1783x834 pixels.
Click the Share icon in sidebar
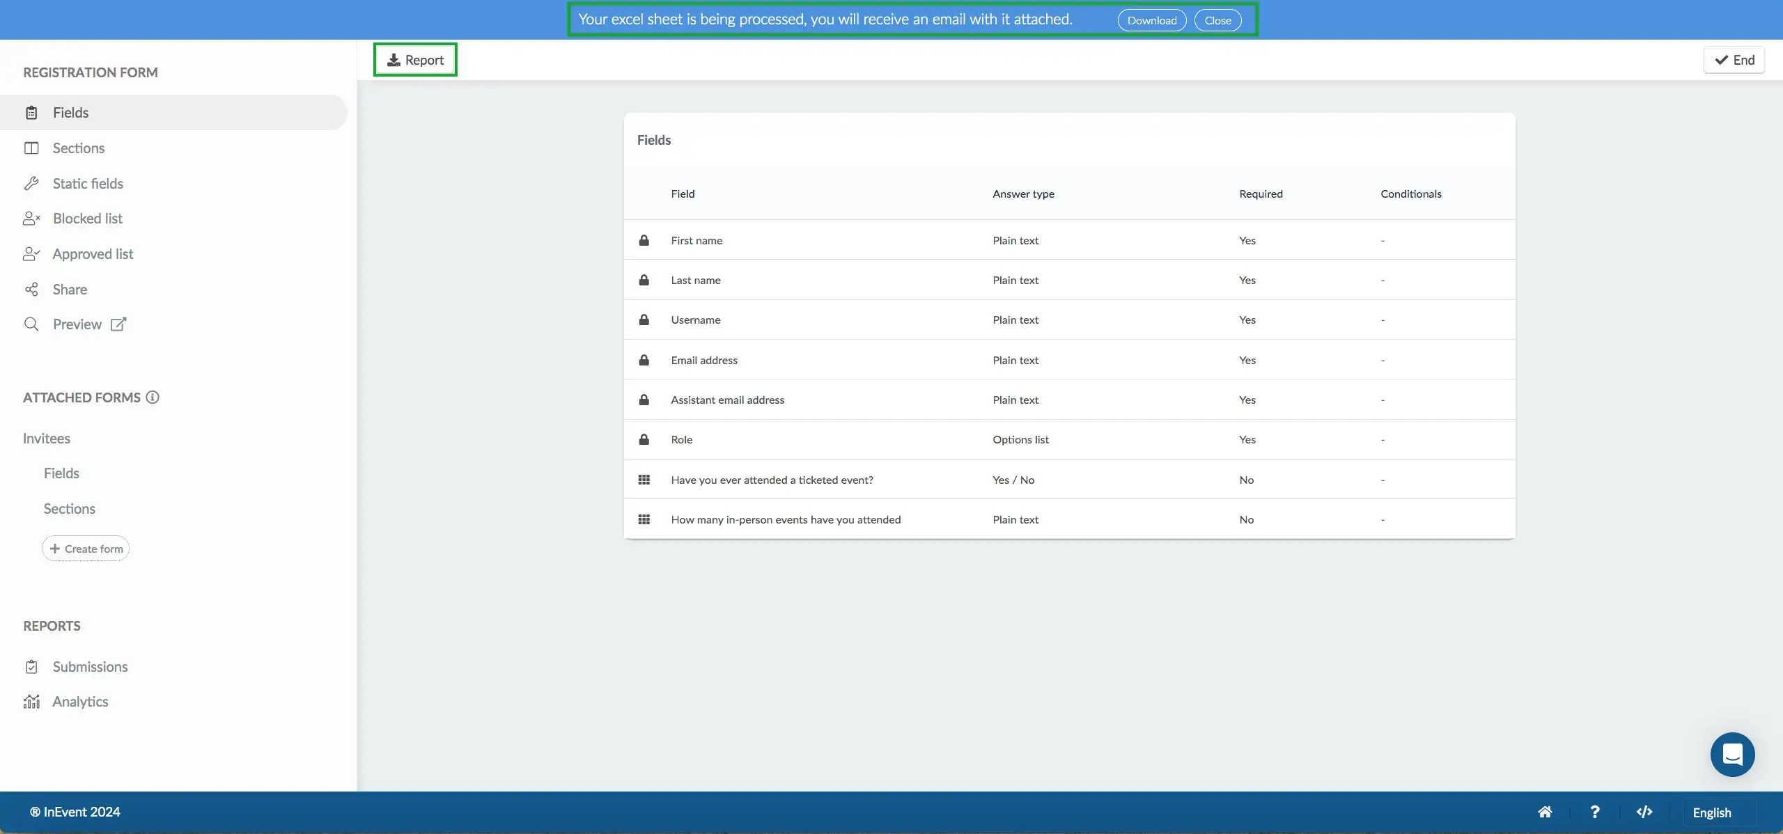coord(31,289)
